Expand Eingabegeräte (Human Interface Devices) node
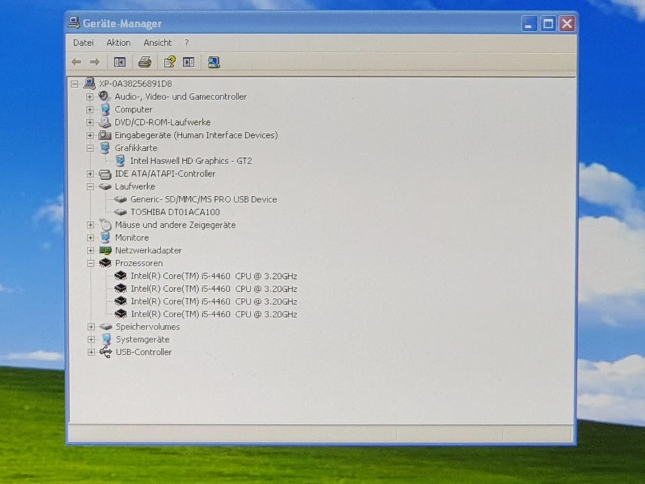 point(89,135)
